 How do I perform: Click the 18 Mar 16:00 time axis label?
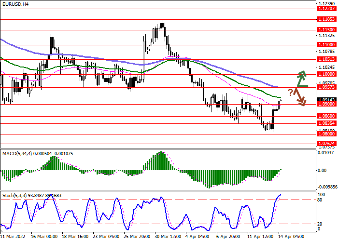click(75, 237)
